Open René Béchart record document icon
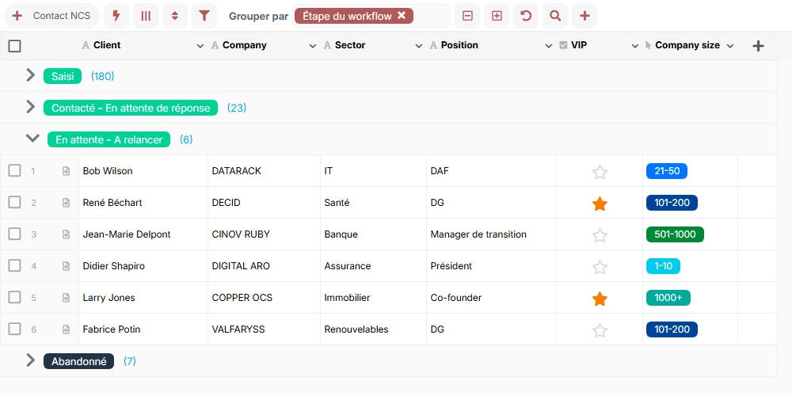792x396 pixels. point(67,203)
